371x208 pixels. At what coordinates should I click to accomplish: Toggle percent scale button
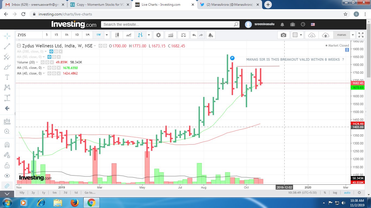[x=325, y=193]
